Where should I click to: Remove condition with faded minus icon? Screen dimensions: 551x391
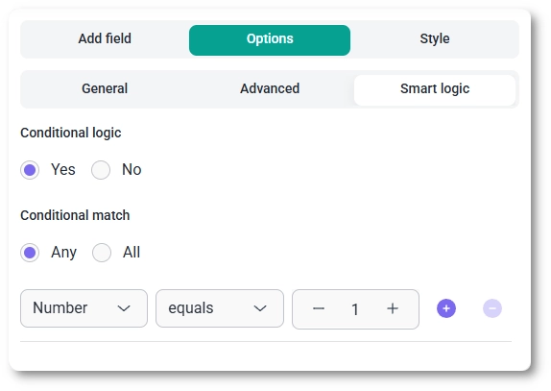point(492,308)
